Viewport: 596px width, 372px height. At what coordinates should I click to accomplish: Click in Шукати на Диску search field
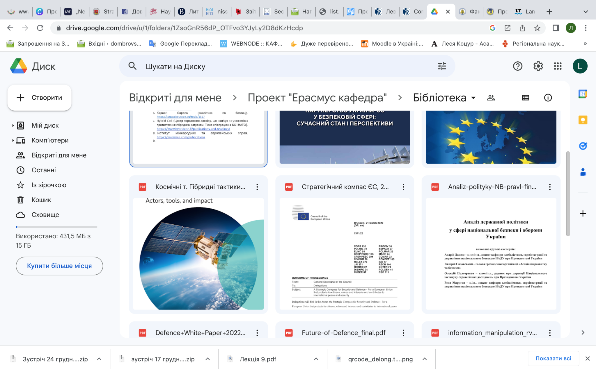click(287, 66)
